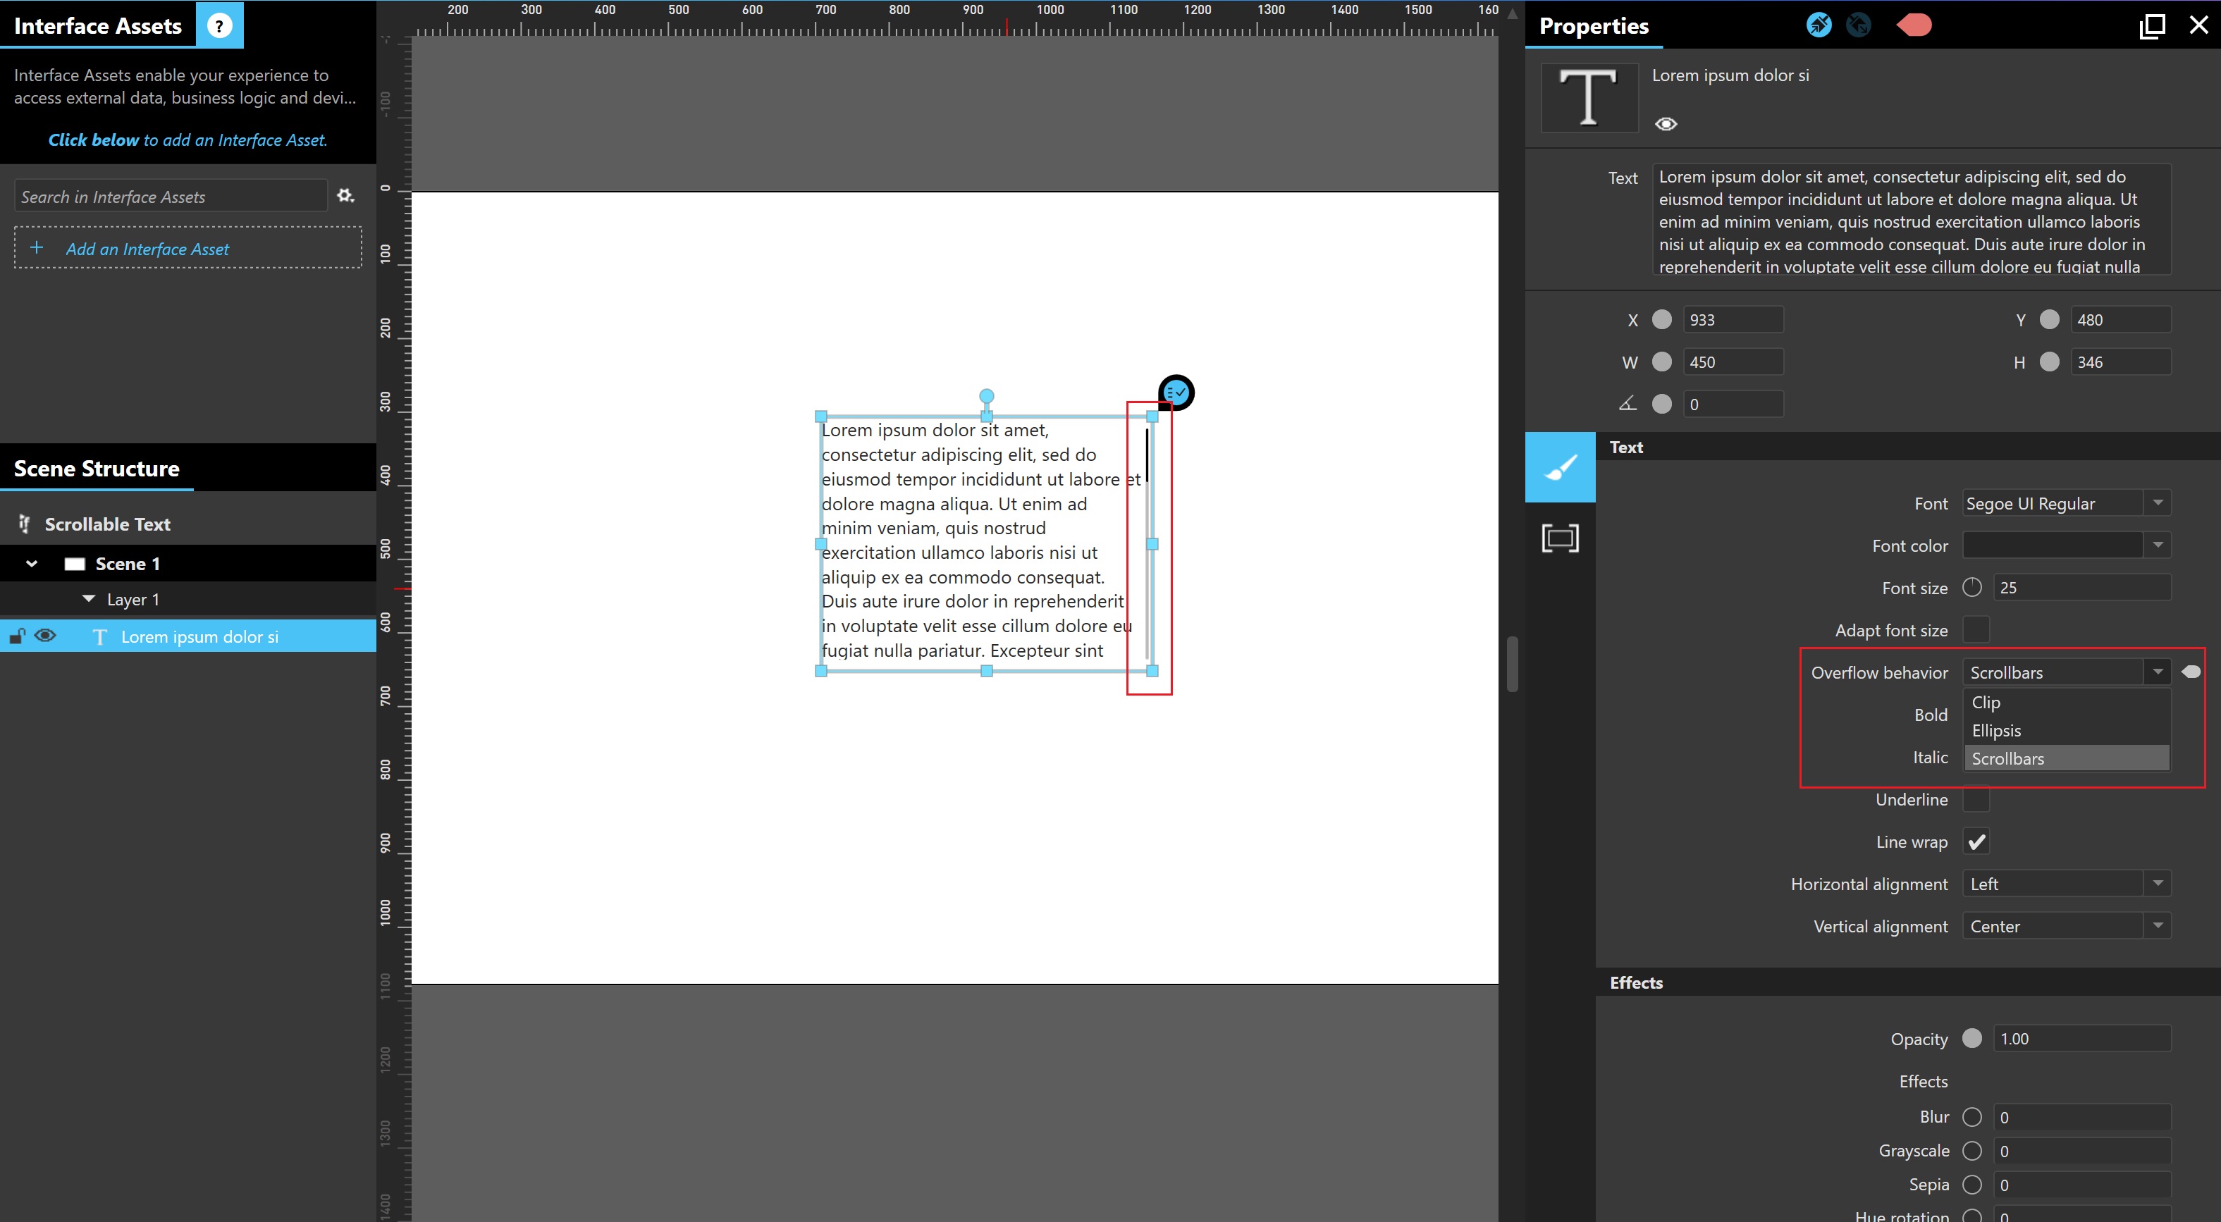Select Ellipsis in the Overflow behavior dropdown

(1997, 730)
